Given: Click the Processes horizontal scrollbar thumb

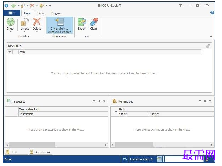Looking at the screenshot, I should coord(32,145).
